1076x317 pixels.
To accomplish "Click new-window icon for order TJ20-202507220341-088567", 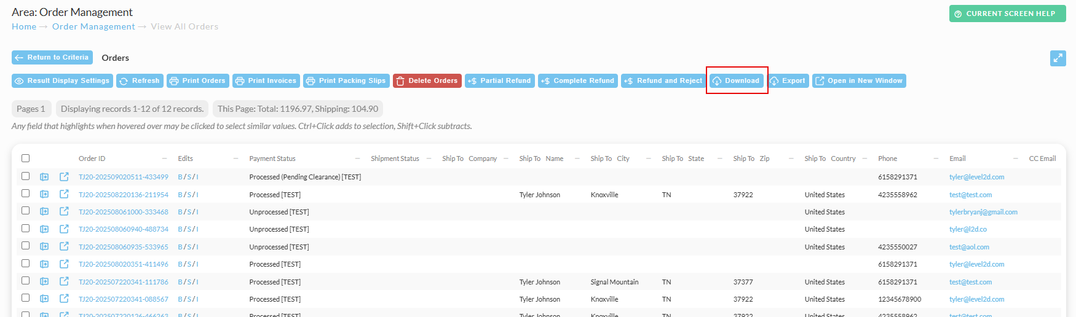I will [64, 299].
